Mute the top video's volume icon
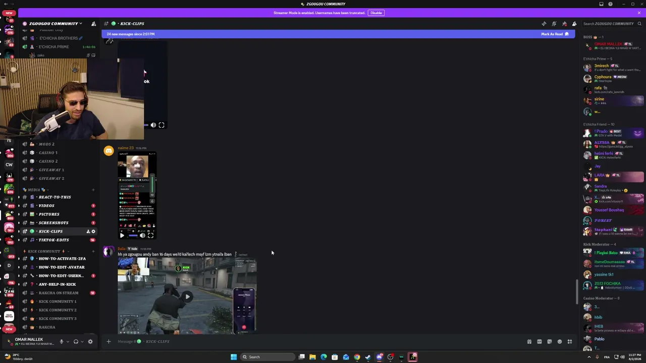The width and height of the screenshot is (646, 363). click(x=153, y=125)
